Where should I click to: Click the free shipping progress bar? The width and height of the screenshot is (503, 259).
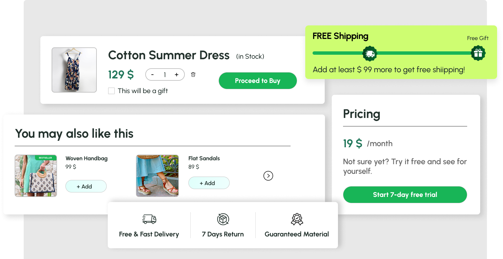pos(423,53)
